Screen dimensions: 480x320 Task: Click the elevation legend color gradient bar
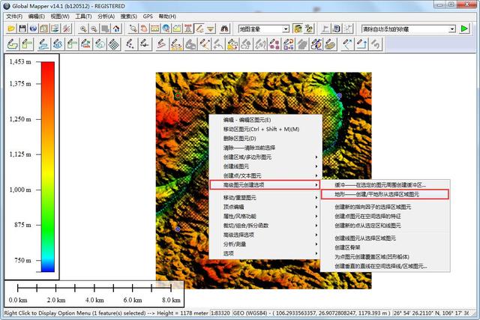48,166
